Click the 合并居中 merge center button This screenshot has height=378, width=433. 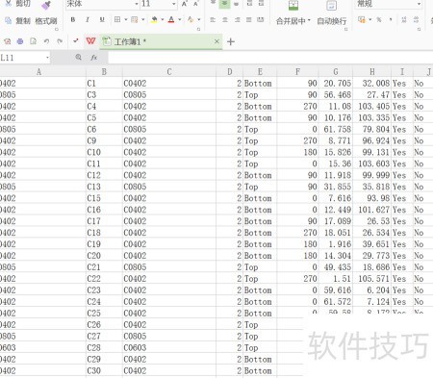pyautogui.click(x=293, y=13)
